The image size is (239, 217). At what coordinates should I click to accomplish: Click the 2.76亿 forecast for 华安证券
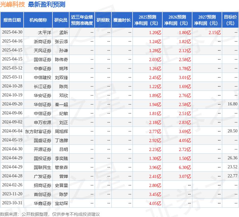click(185, 95)
